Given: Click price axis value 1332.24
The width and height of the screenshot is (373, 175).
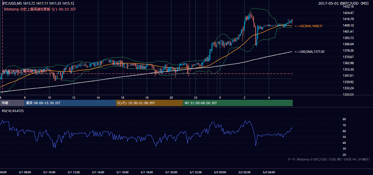Looking at the screenshot, I should (x=348, y=88).
